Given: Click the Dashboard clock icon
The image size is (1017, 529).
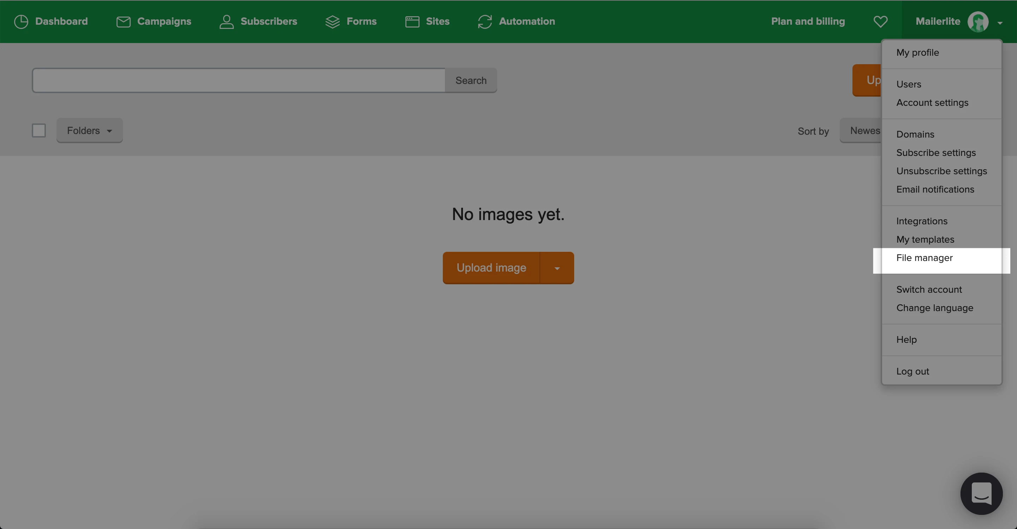Looking at the screenshot, I should pos(21,22).
